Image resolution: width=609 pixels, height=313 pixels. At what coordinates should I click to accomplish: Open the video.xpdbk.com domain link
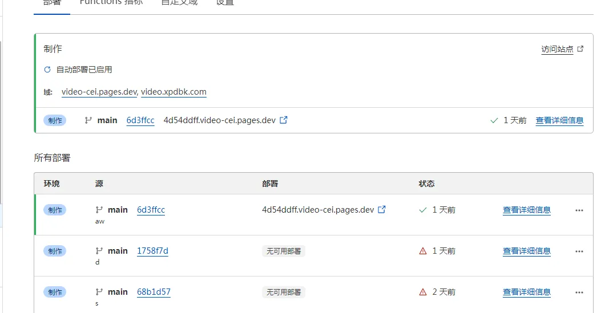pyautogui.click(x=174, y=92)
